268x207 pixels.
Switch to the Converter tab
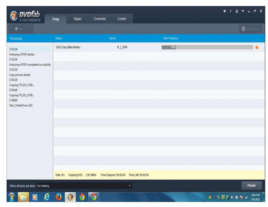click(100, 19)
